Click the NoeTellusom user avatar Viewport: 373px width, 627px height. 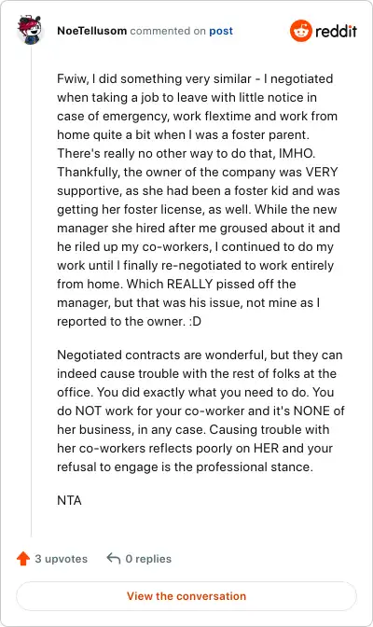[30, 30]
